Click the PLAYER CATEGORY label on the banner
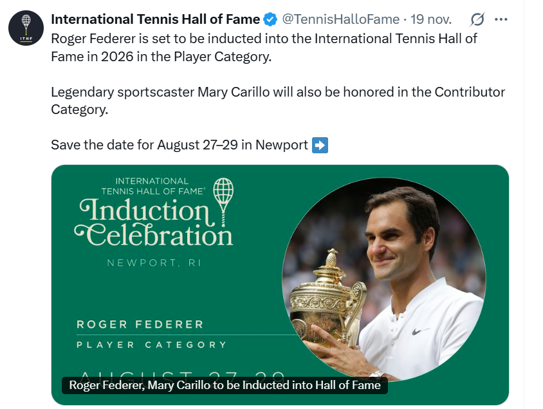Image resolution: width=543 pixels, height=409 pixels. (x=151, y=345)
